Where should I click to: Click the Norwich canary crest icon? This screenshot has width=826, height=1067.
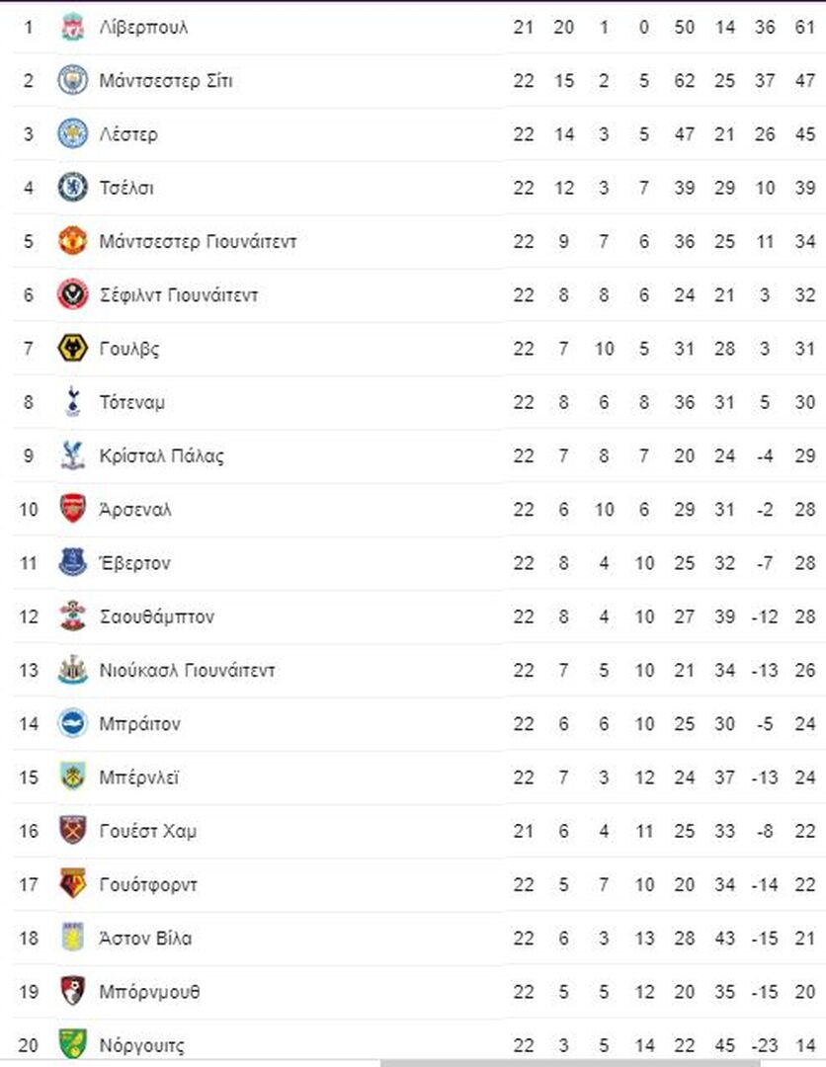[x=73, y=1044]
